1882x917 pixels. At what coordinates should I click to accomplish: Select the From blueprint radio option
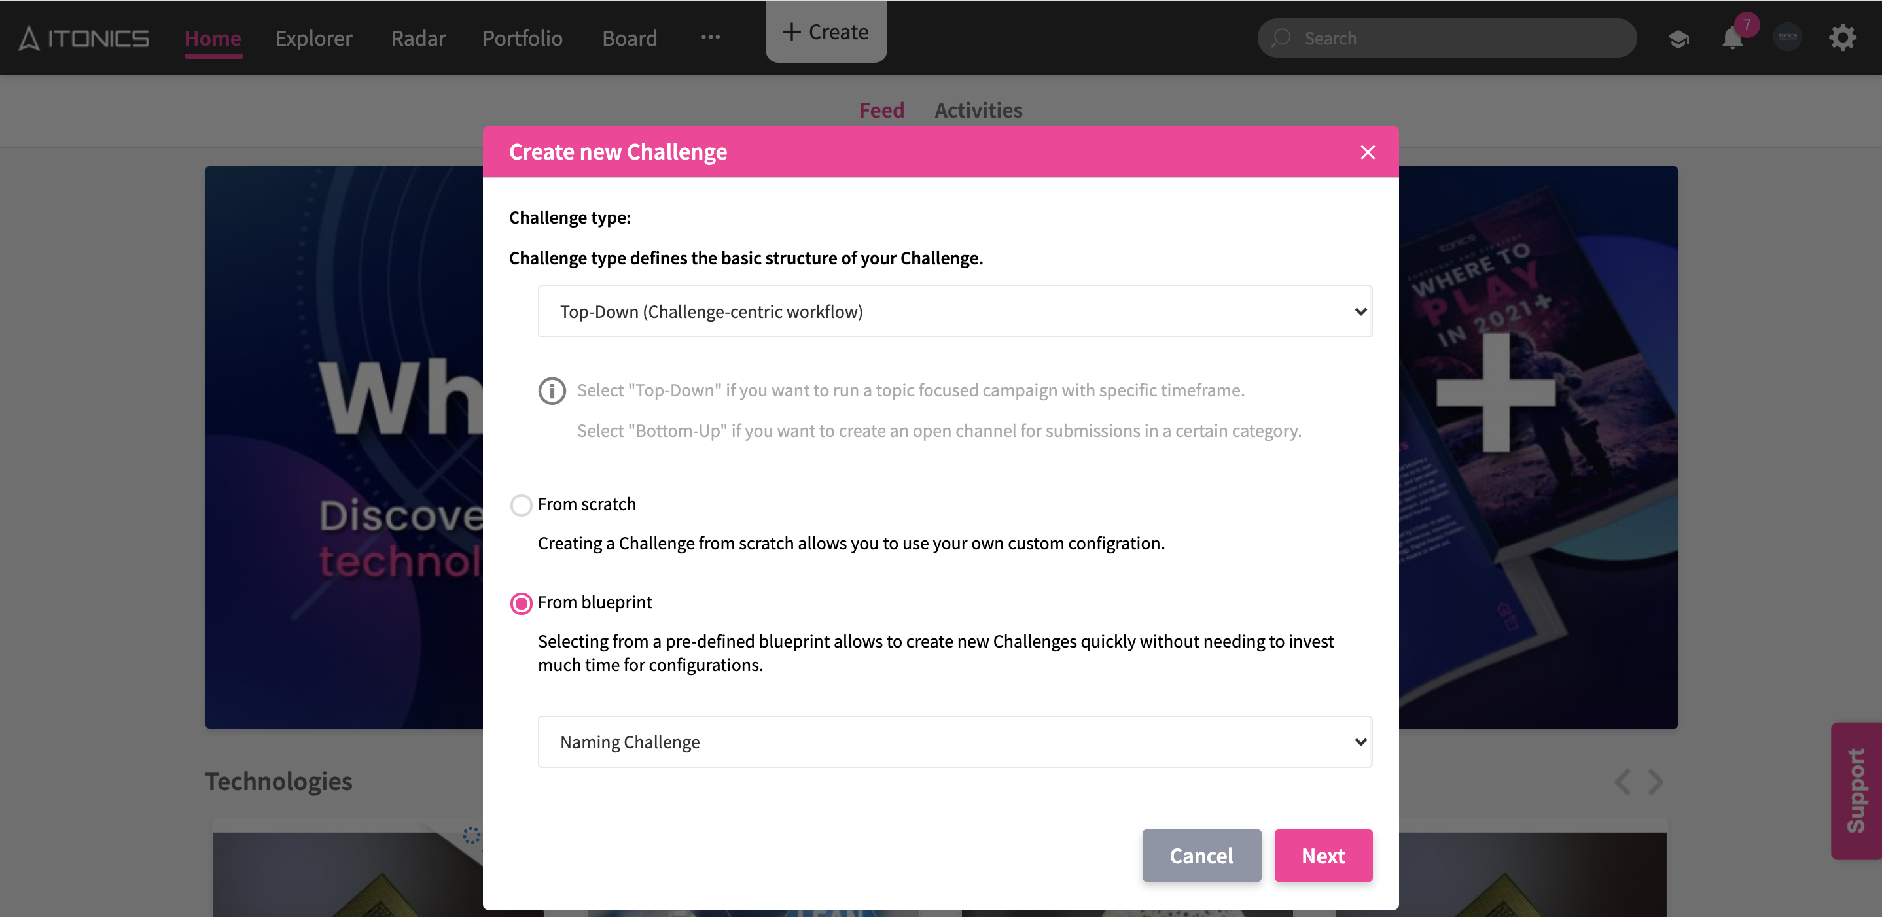[x=521, y=603]
